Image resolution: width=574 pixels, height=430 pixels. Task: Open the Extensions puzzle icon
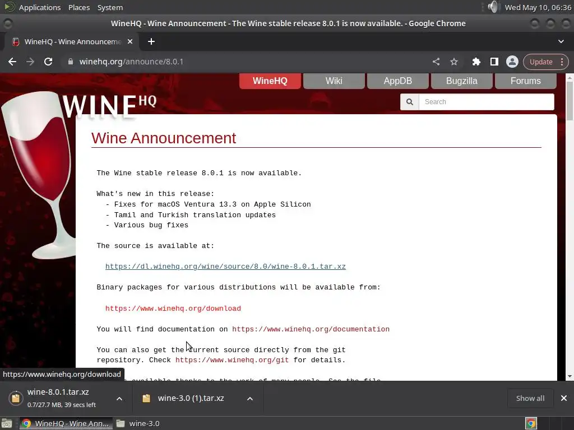coord(476,62)
